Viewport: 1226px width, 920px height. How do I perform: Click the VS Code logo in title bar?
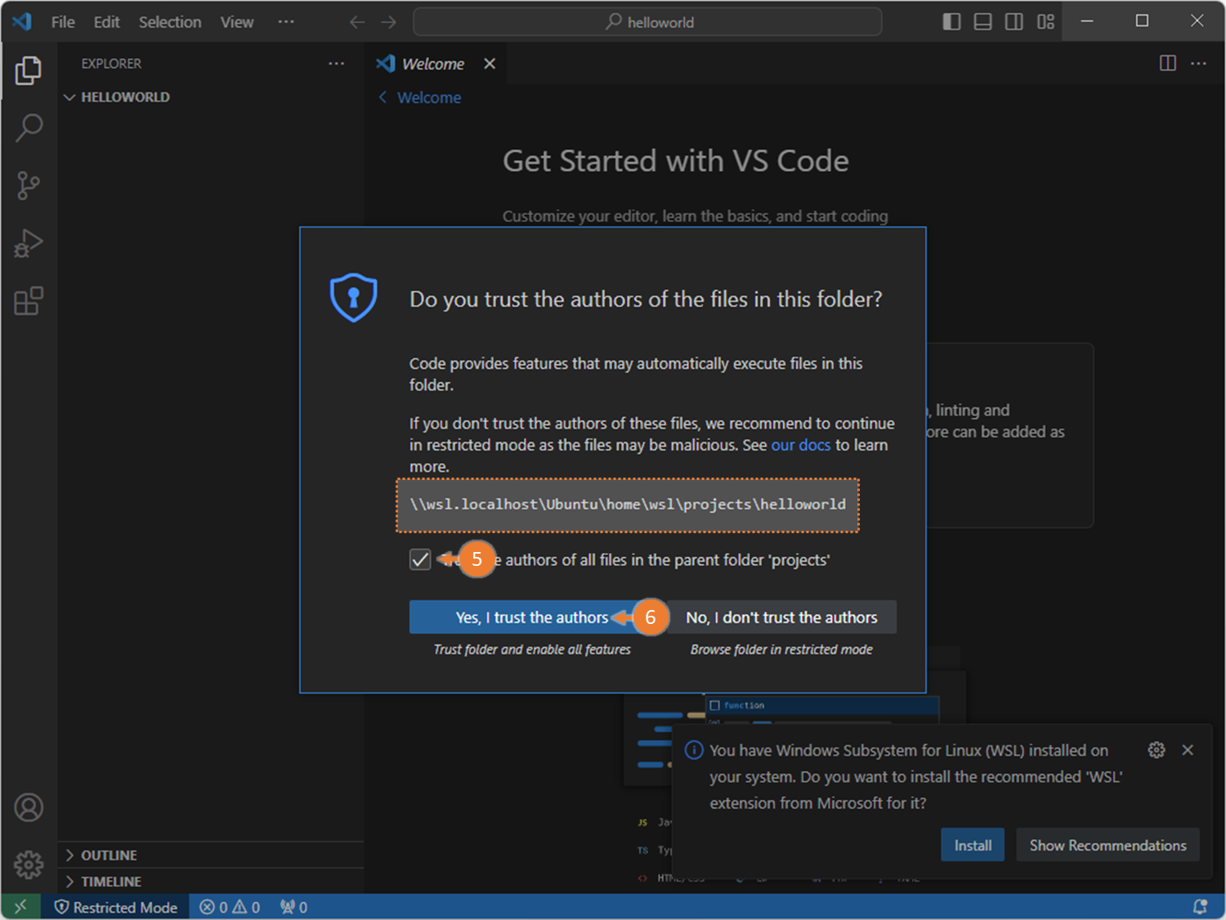pyautogui.click(x=22, y=21)
